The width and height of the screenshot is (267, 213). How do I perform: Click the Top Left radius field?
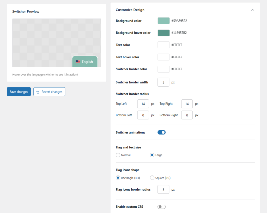click(143, 104)
